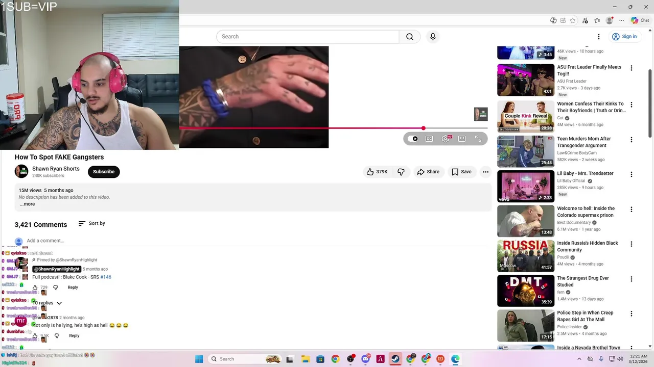Seek using the red video progress bar handle
654x367 pixels.
(424, 128)
